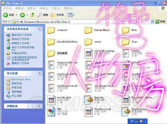167x124 pixels.
Task: Select the Mods folder icon
Action: point(125,30)
